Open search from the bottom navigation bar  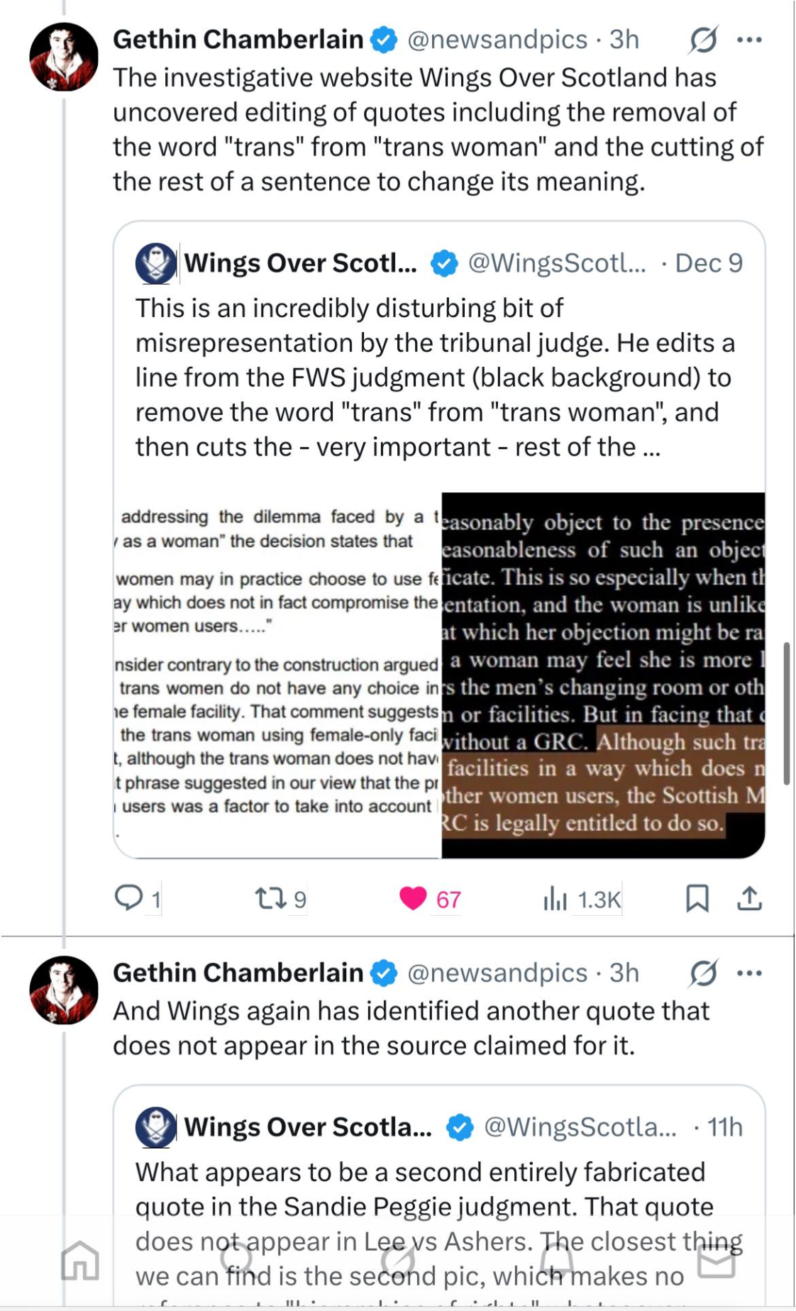coord(236,1260)
